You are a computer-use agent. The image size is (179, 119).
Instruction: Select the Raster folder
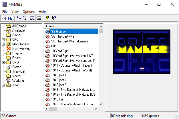(17, 58)
